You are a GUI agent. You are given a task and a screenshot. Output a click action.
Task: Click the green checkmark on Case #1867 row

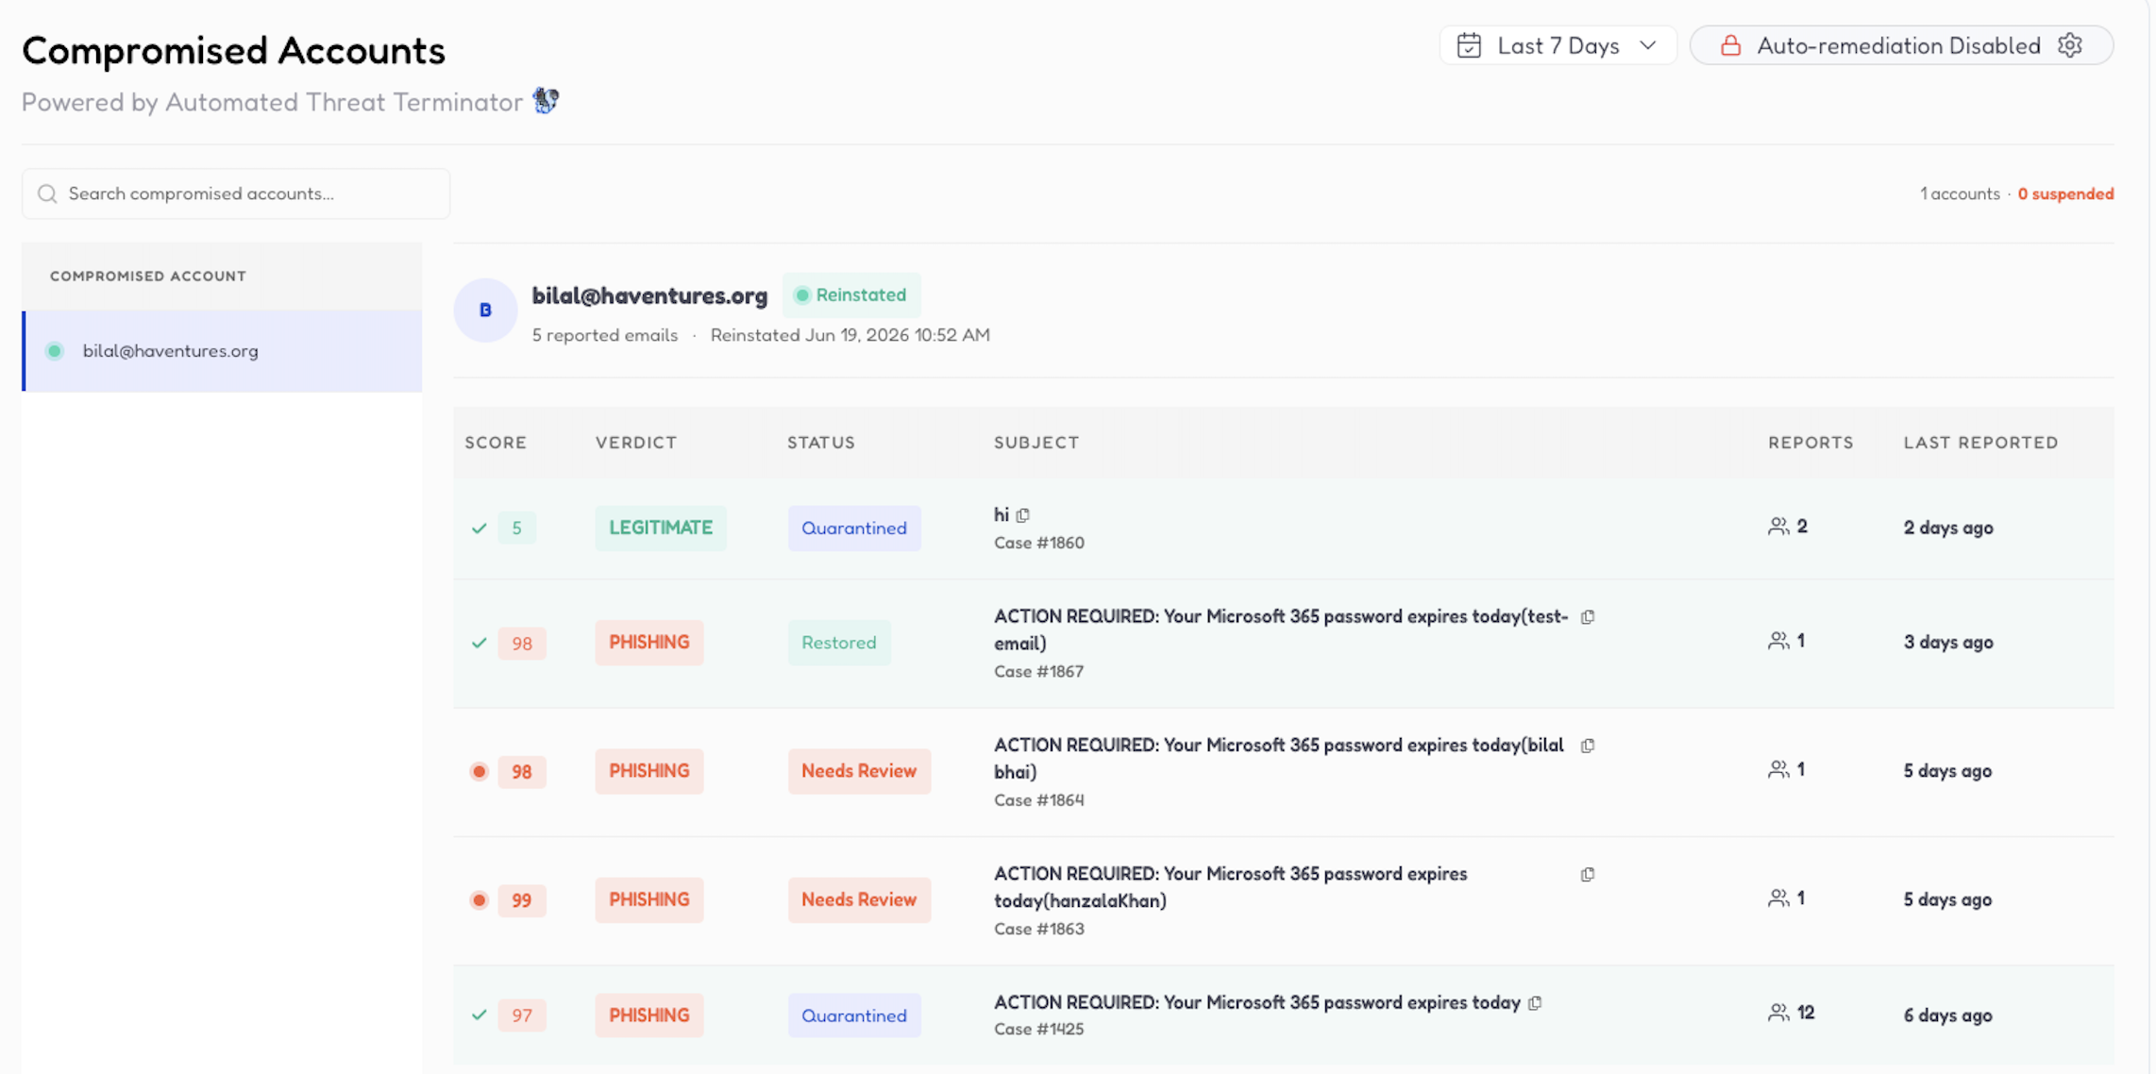[480, 644]
